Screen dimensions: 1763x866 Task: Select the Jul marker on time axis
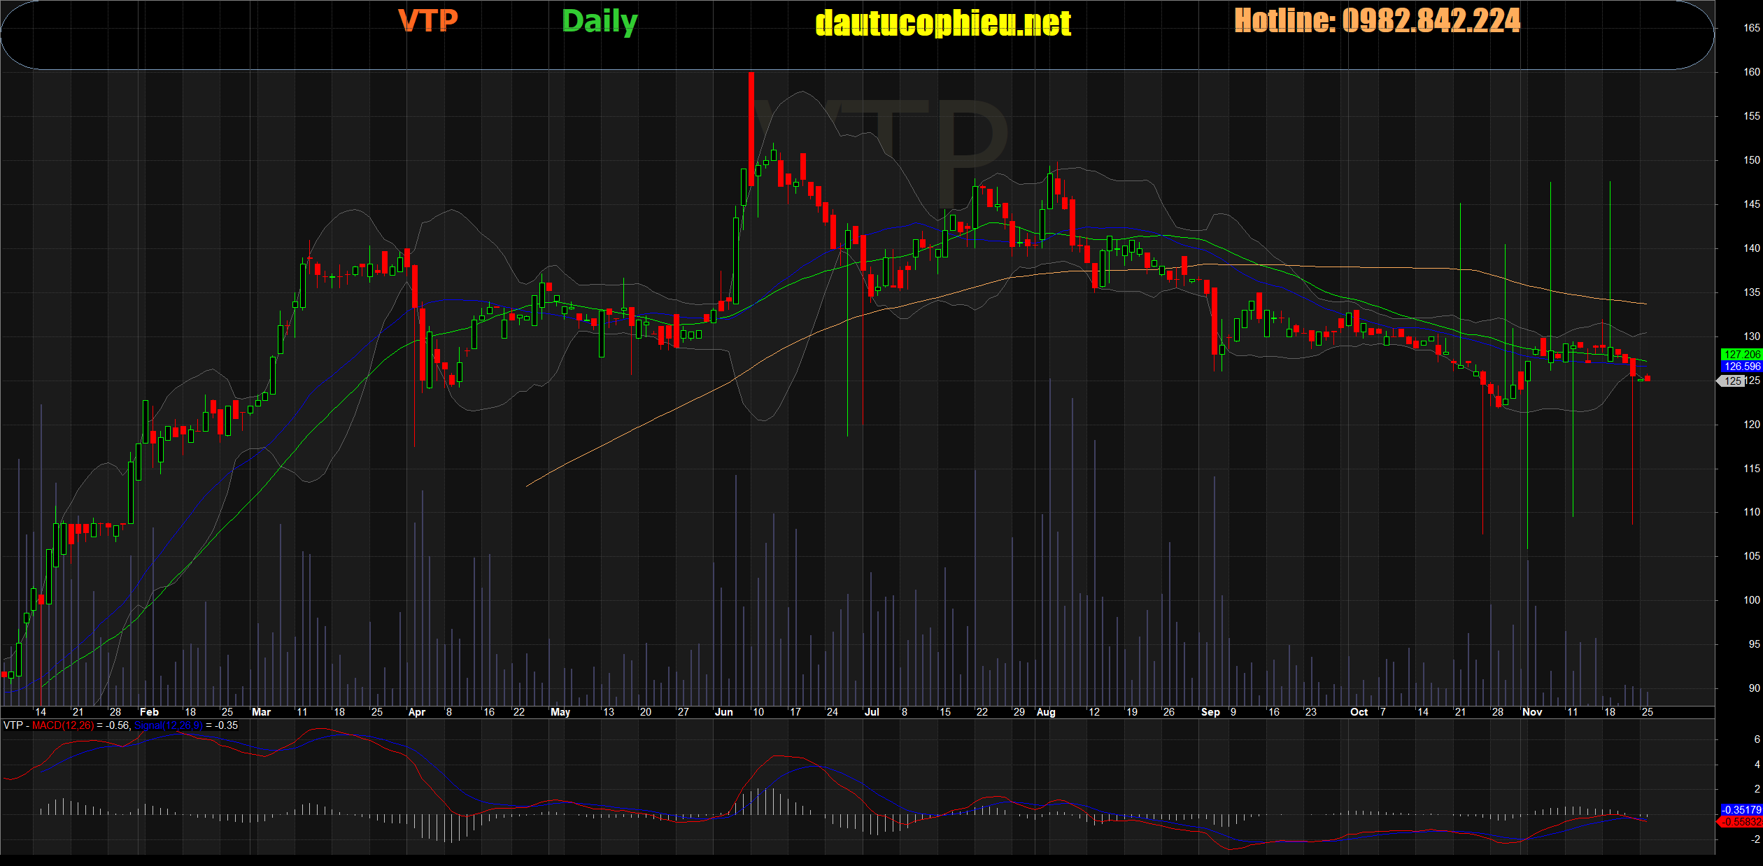point(872,712)
